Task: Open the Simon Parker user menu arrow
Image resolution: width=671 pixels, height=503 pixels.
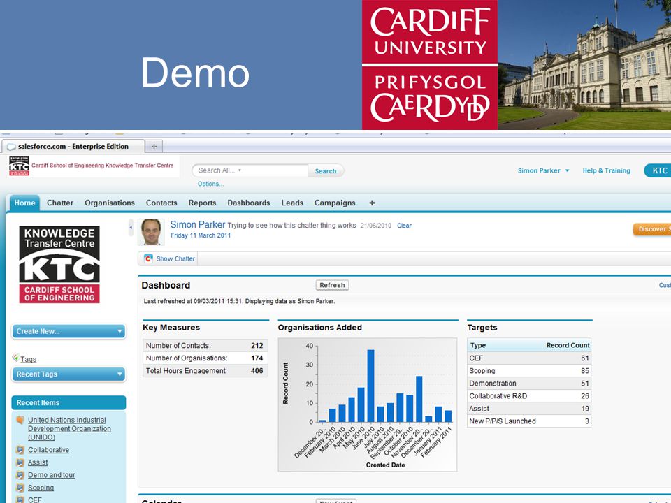Action: [x=568, y=170]
